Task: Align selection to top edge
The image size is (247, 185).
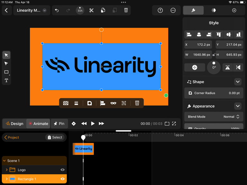Action: 219,34
